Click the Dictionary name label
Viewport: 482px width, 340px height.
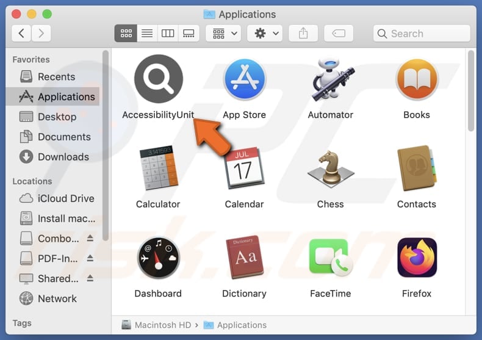(x=245, y=293)
